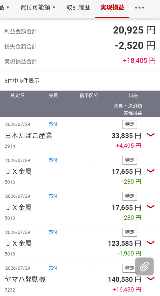Expand first JX金属 17,655円 row chevron

[151, 171]
